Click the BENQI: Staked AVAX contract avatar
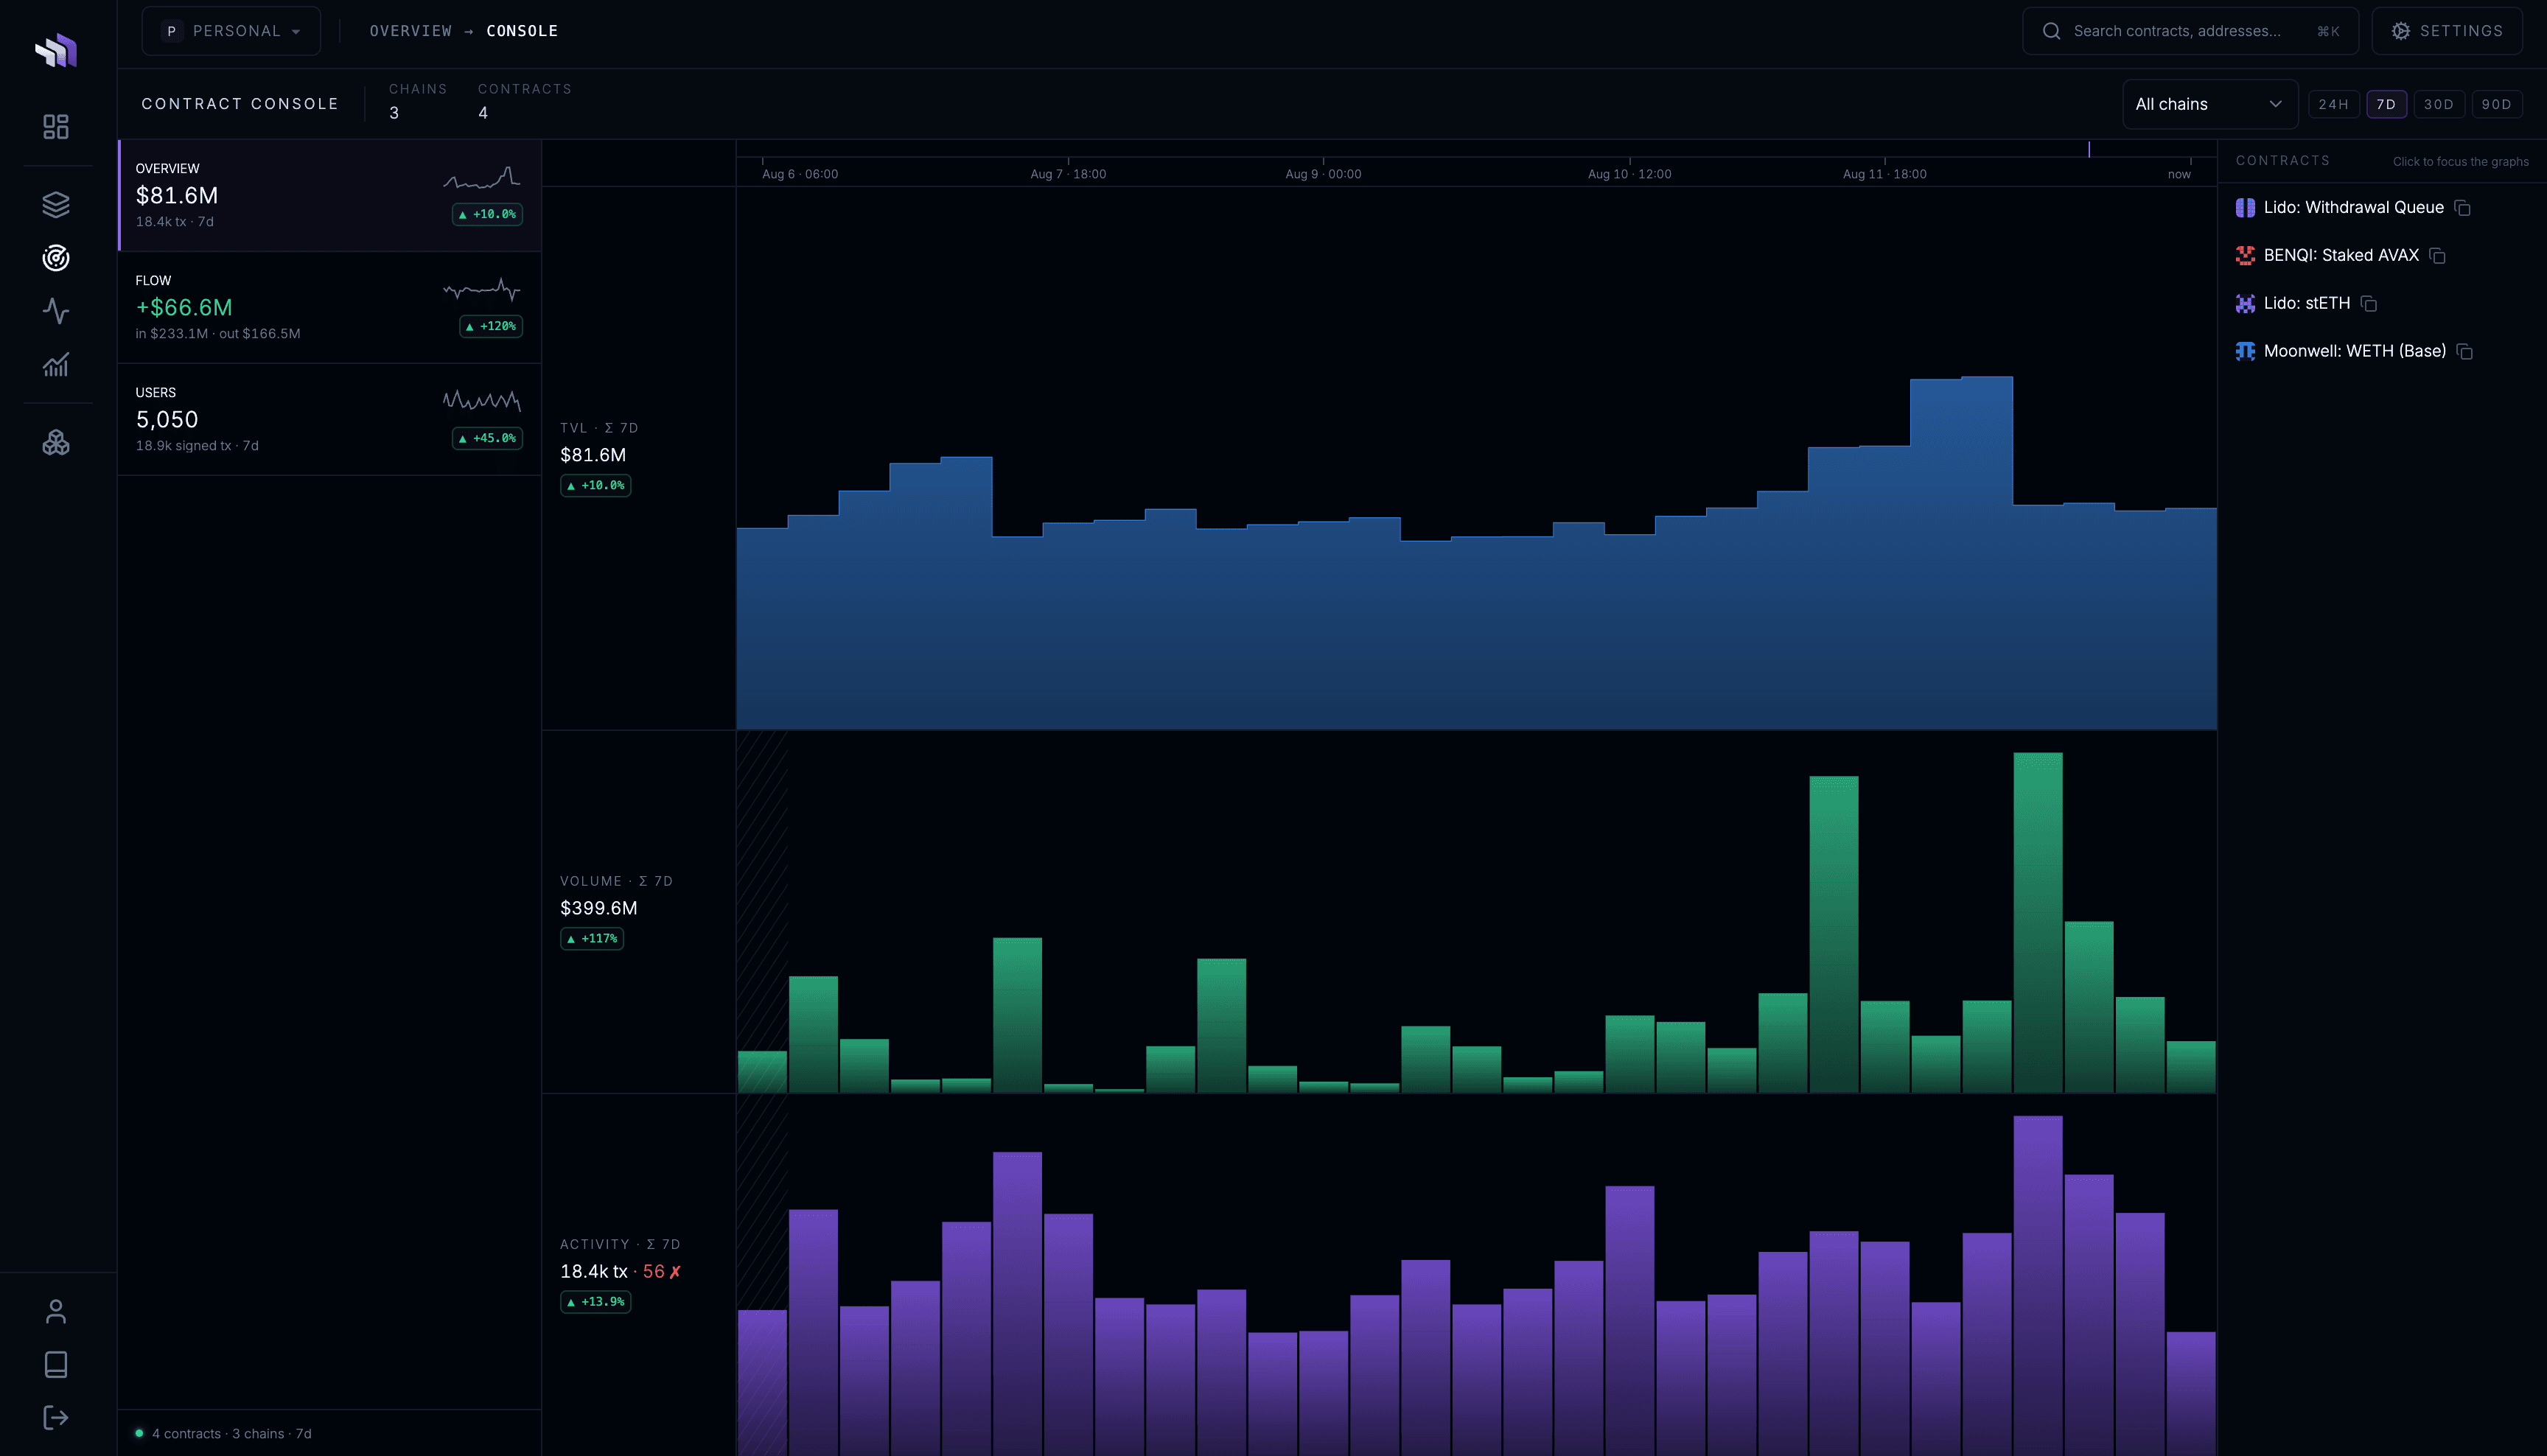The width and height of the screenshot is (2547, 1456). 2245,256
